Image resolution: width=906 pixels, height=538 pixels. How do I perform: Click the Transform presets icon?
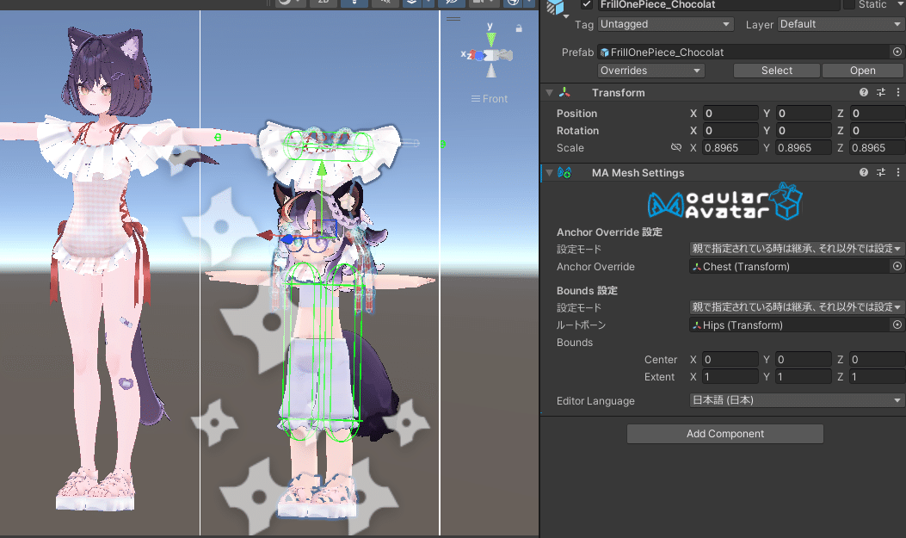click(879, 92)
